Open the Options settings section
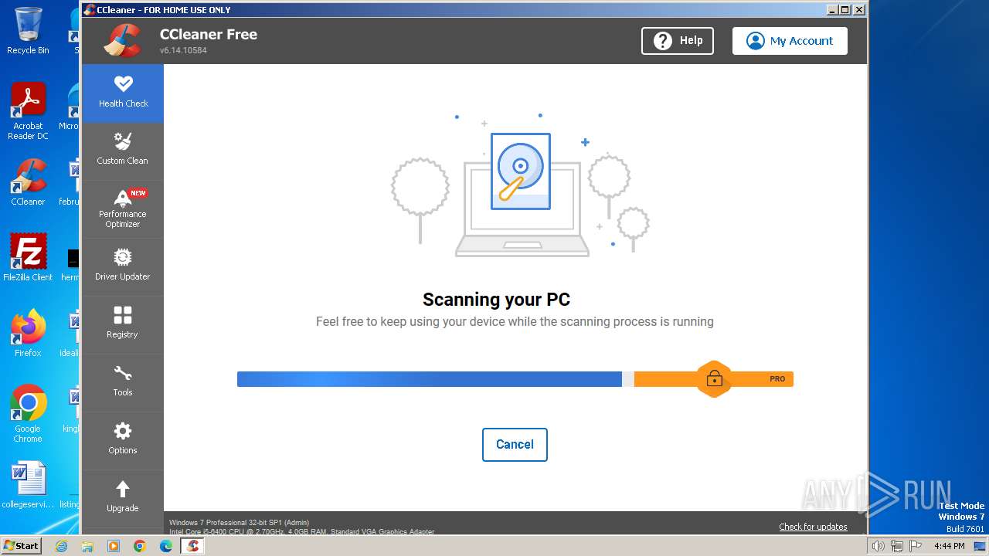The image size is (989, 556). pos(123,440)
